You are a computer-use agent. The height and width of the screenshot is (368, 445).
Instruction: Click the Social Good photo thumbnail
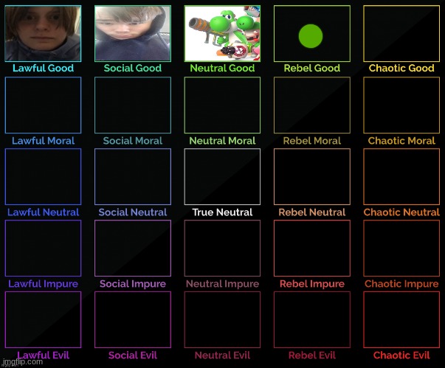(133, 33)
